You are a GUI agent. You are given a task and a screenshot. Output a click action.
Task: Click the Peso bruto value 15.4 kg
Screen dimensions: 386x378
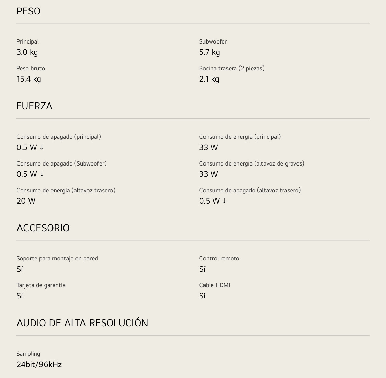(x=28, y=79)
